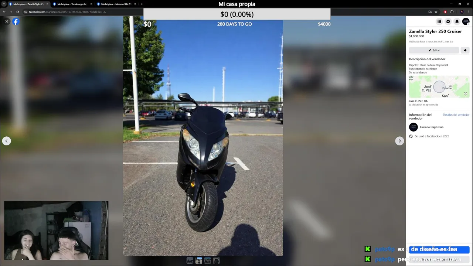Click the Facebook logo icon

tap(16, 21)
